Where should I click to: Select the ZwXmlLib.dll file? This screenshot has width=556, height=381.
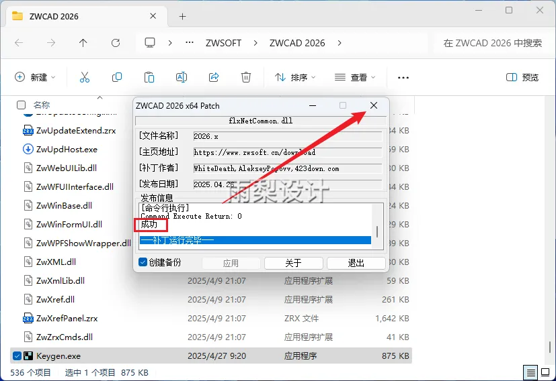(x=61, y=280)
